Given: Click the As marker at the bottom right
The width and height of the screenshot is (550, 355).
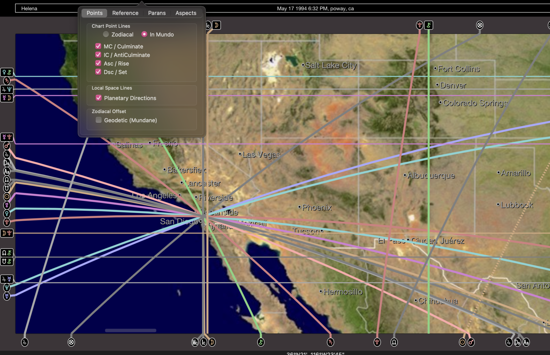Looking at the screenshot, I should 526,342.
